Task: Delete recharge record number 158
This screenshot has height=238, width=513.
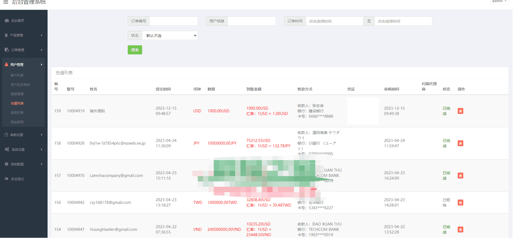Action: (x=460, y=143)
